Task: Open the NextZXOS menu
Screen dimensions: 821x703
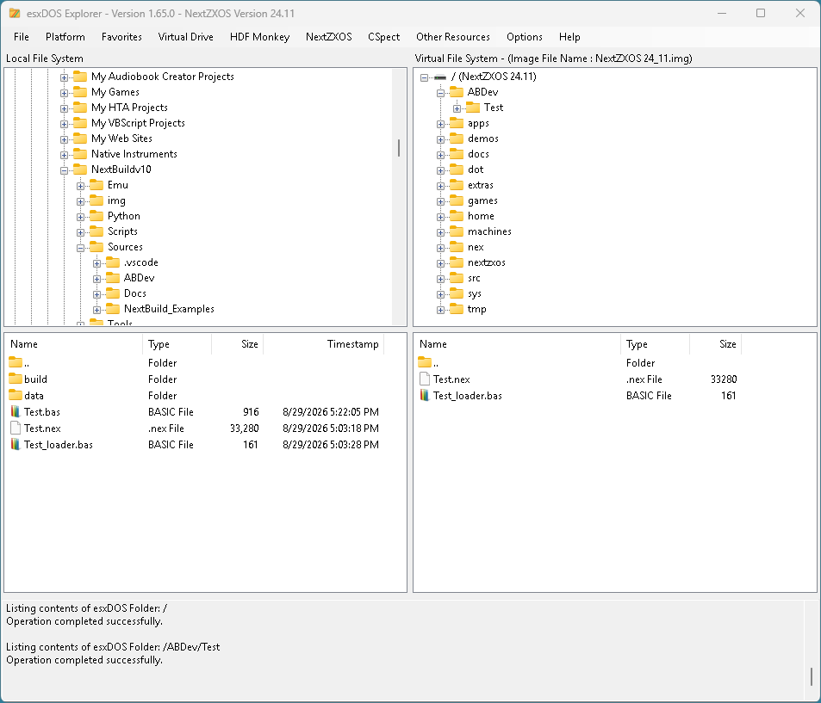Action: (328, 37)
